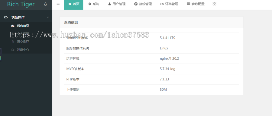Open the 用户管理 menu

[117, 4]
